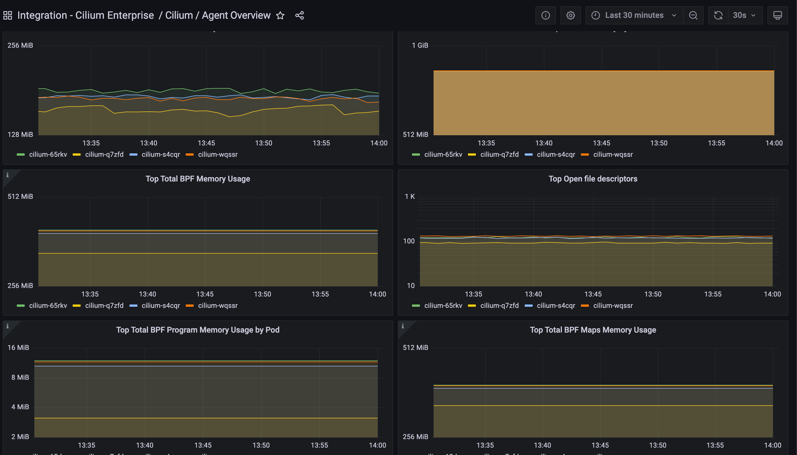Click the share dashboard icon
The width and height of the screenshot is (797, 455).
300,15
